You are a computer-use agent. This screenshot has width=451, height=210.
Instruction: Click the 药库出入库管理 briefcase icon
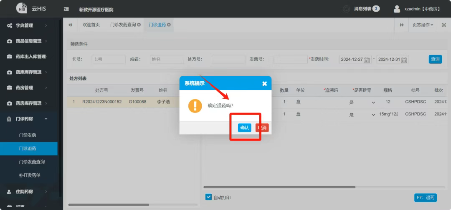(10, 57)
